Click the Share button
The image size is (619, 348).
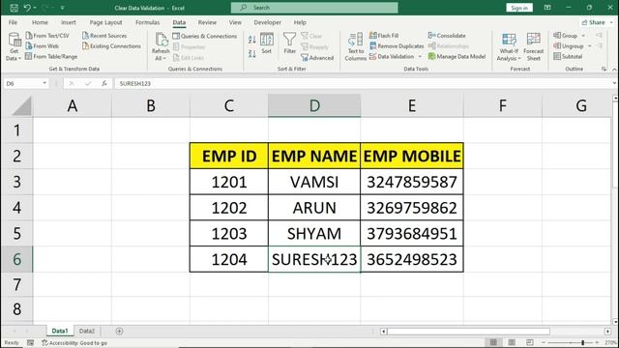click(x=594, y=22)
